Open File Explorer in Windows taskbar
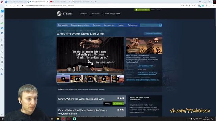The width and height of the screenshot is (216, 121). pyautogui.click(x=58, y=119)
